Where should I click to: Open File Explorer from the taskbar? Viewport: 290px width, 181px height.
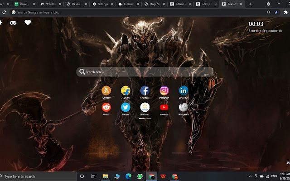point(105,176)
